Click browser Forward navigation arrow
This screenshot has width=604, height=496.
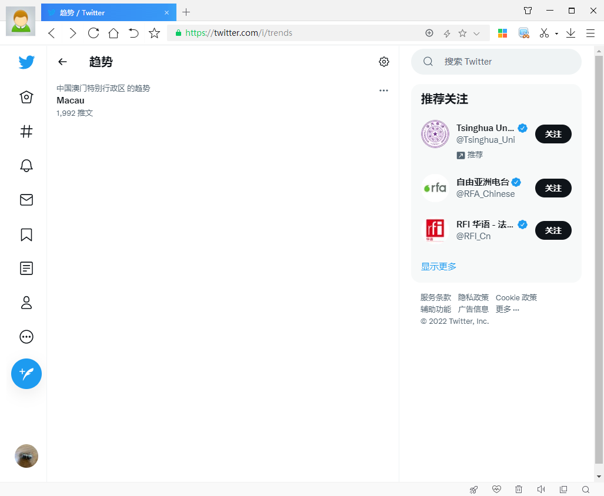click(x=72, y=33)
